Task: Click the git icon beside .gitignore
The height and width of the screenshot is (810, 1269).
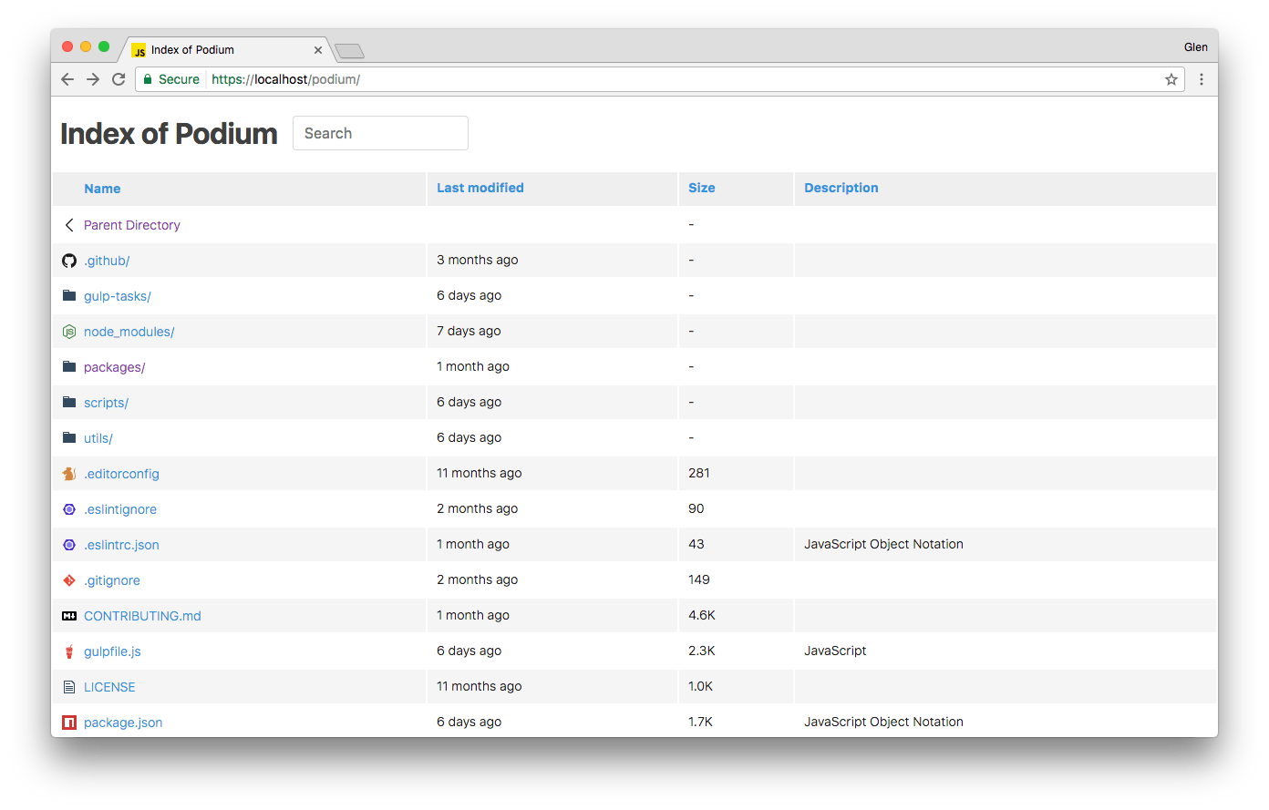Action: tap(69, 580)
